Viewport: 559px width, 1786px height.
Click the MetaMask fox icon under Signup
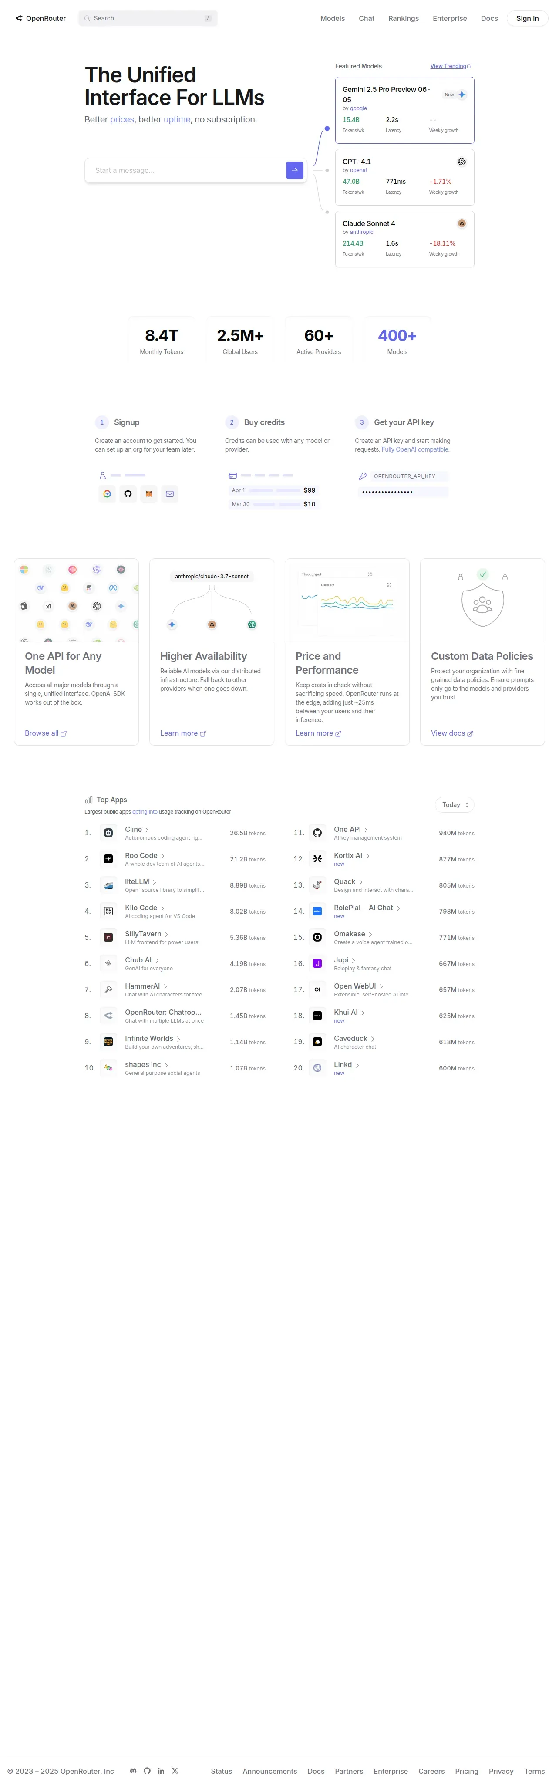(x=148, y=494)
